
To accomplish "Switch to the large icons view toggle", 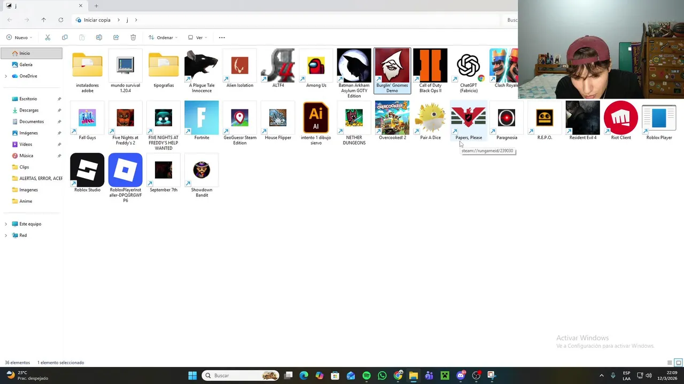I will pos(678,363).
